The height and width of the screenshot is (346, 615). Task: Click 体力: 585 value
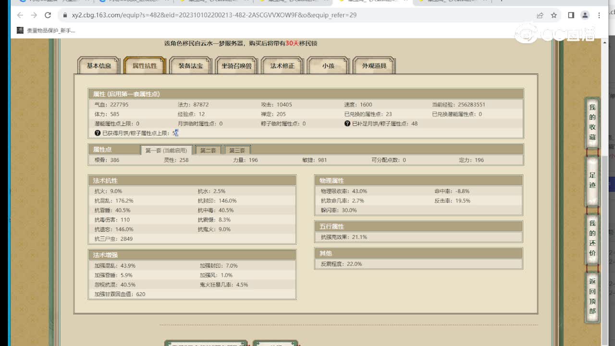[x=107, y=114]
